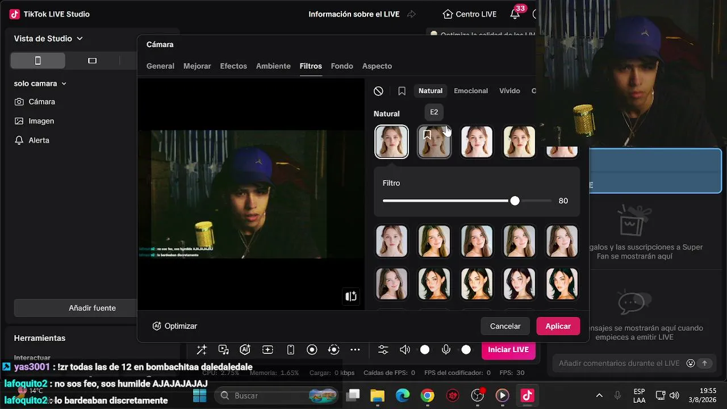Open the AI tool in bottom toolbar

pos(245,350)
